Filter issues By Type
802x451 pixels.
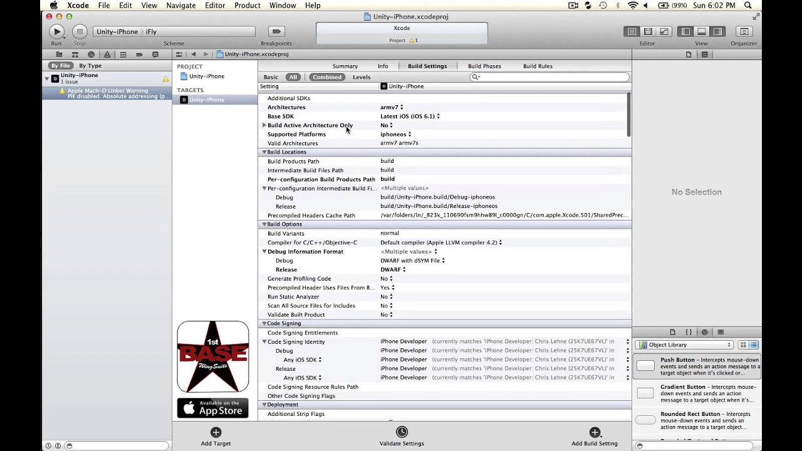point(90,66)
